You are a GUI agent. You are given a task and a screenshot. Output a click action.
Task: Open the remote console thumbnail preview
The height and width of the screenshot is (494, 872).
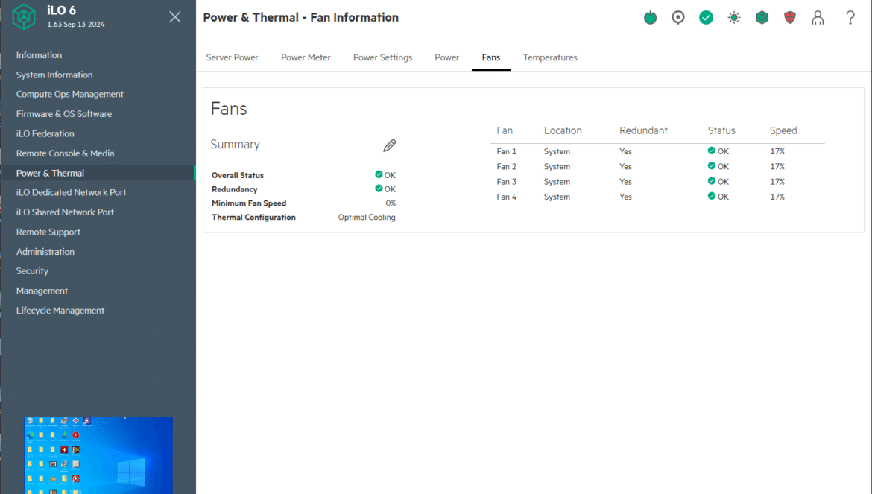98,455
